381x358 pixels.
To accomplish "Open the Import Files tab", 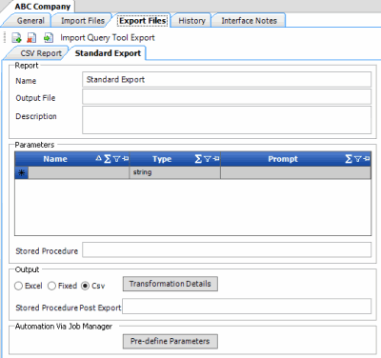I will [x=83, y=21].
